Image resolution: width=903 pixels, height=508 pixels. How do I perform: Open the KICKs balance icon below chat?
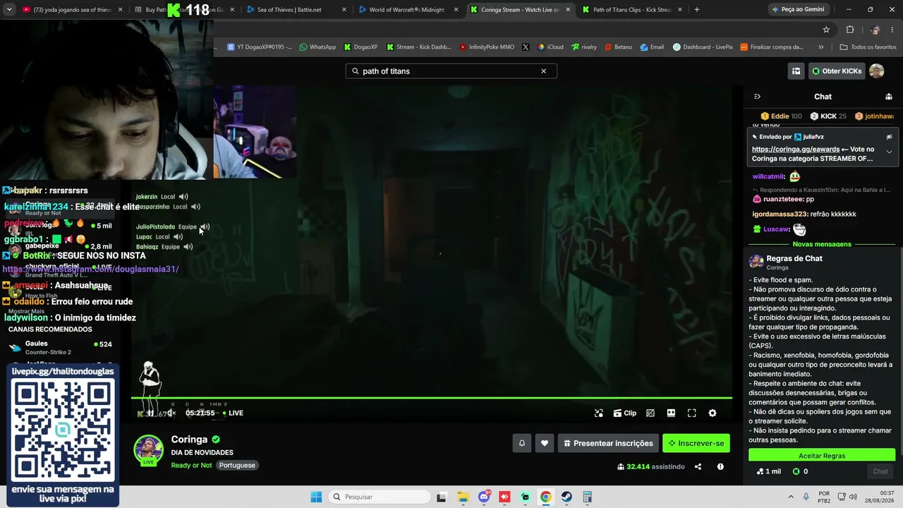click(x=796, y=471)
